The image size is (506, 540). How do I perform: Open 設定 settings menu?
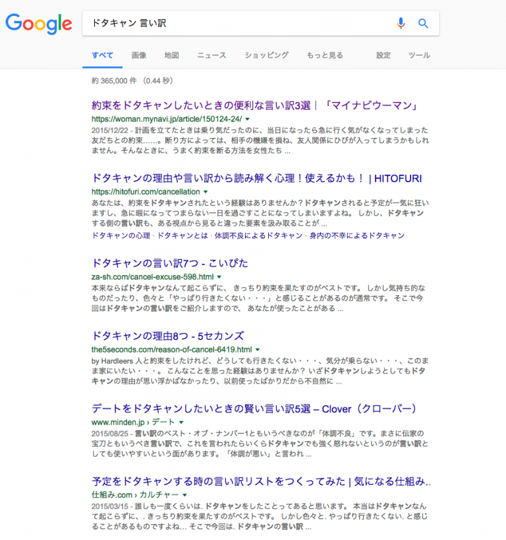tap(383, 55)
